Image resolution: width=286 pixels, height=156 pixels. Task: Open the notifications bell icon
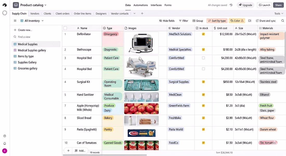point(5,144)
